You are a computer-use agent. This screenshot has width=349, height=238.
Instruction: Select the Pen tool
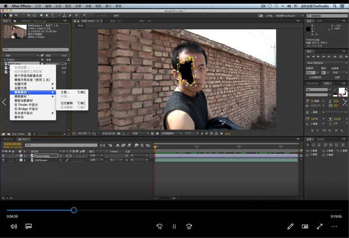[47, 16]
